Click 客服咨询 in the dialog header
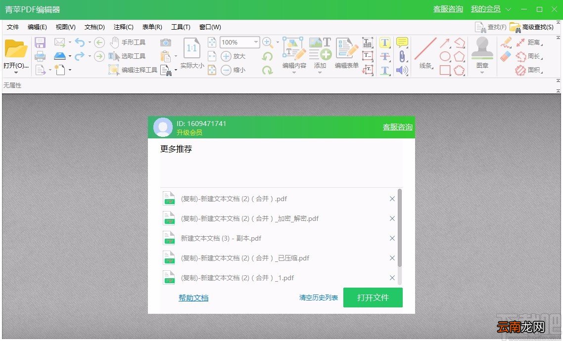The height and width of the screenshot is (341, 563). [x=397, y=127]
